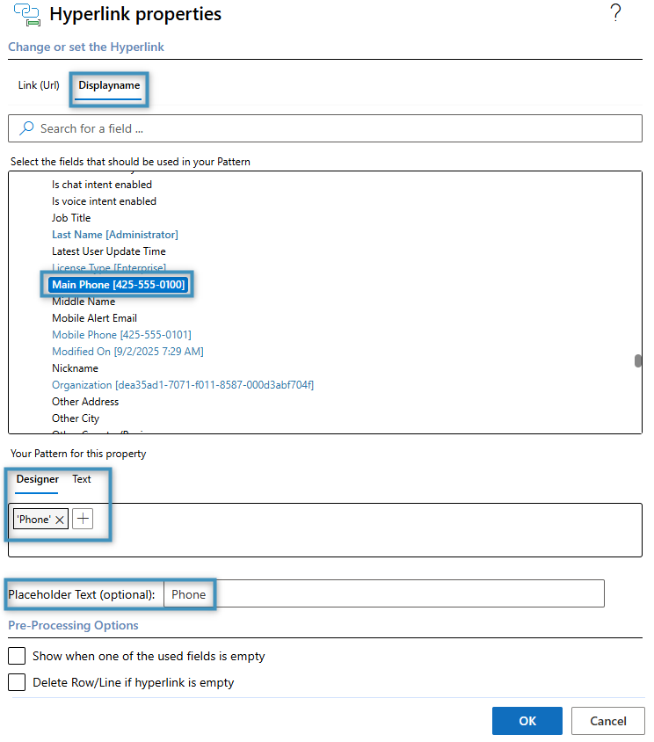The width and height of the screenshot is (654, 742).
Task: Open the Designer pattern tab
Action: pyautogui.click(x=38, y=479)
